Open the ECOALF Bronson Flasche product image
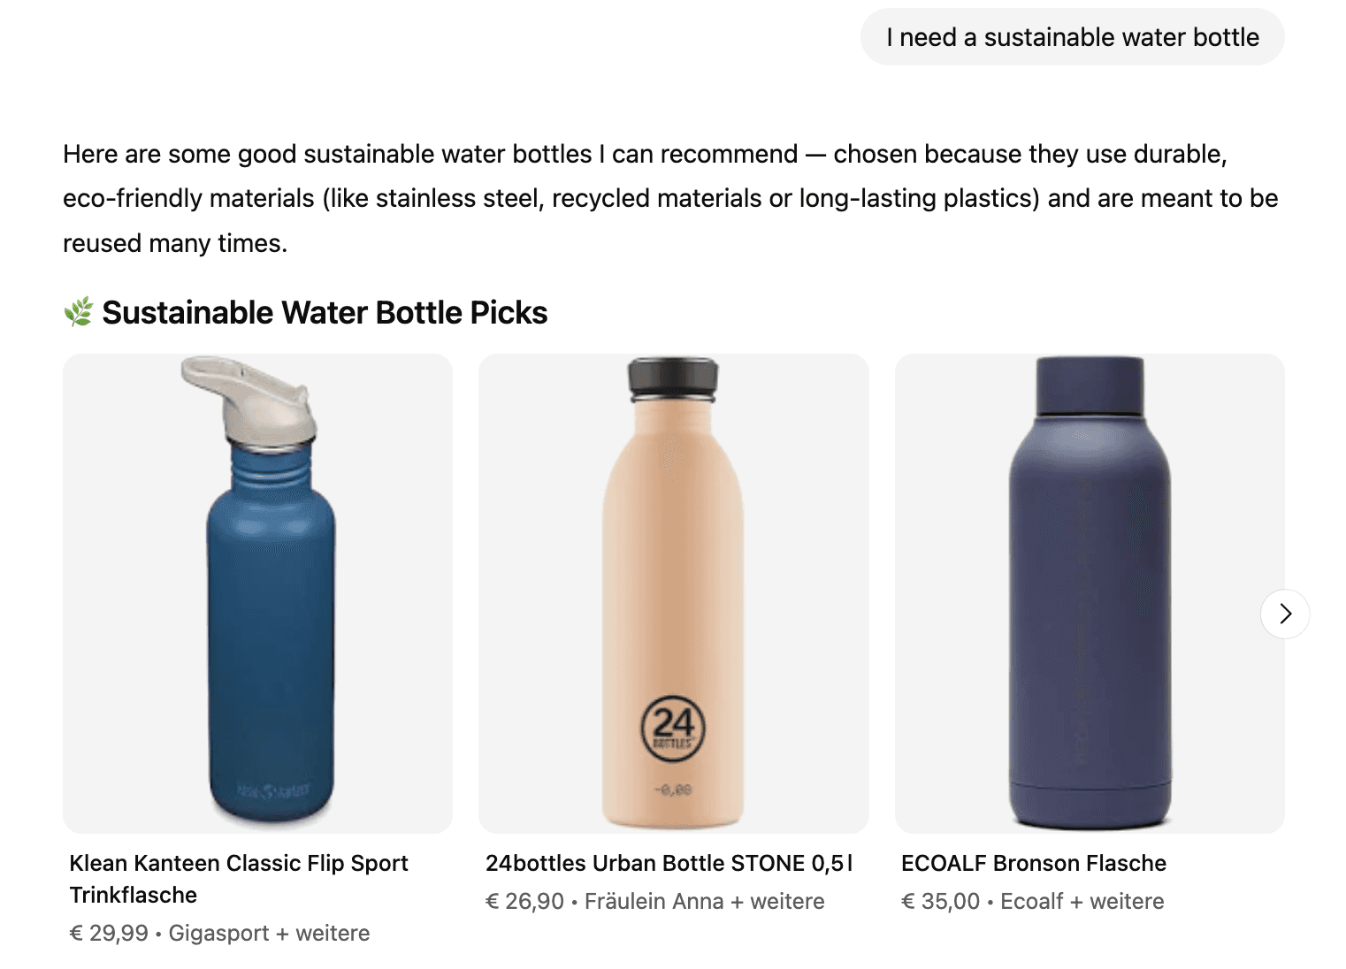The height and width of the screenshot is (969, 1346). 1090,592
